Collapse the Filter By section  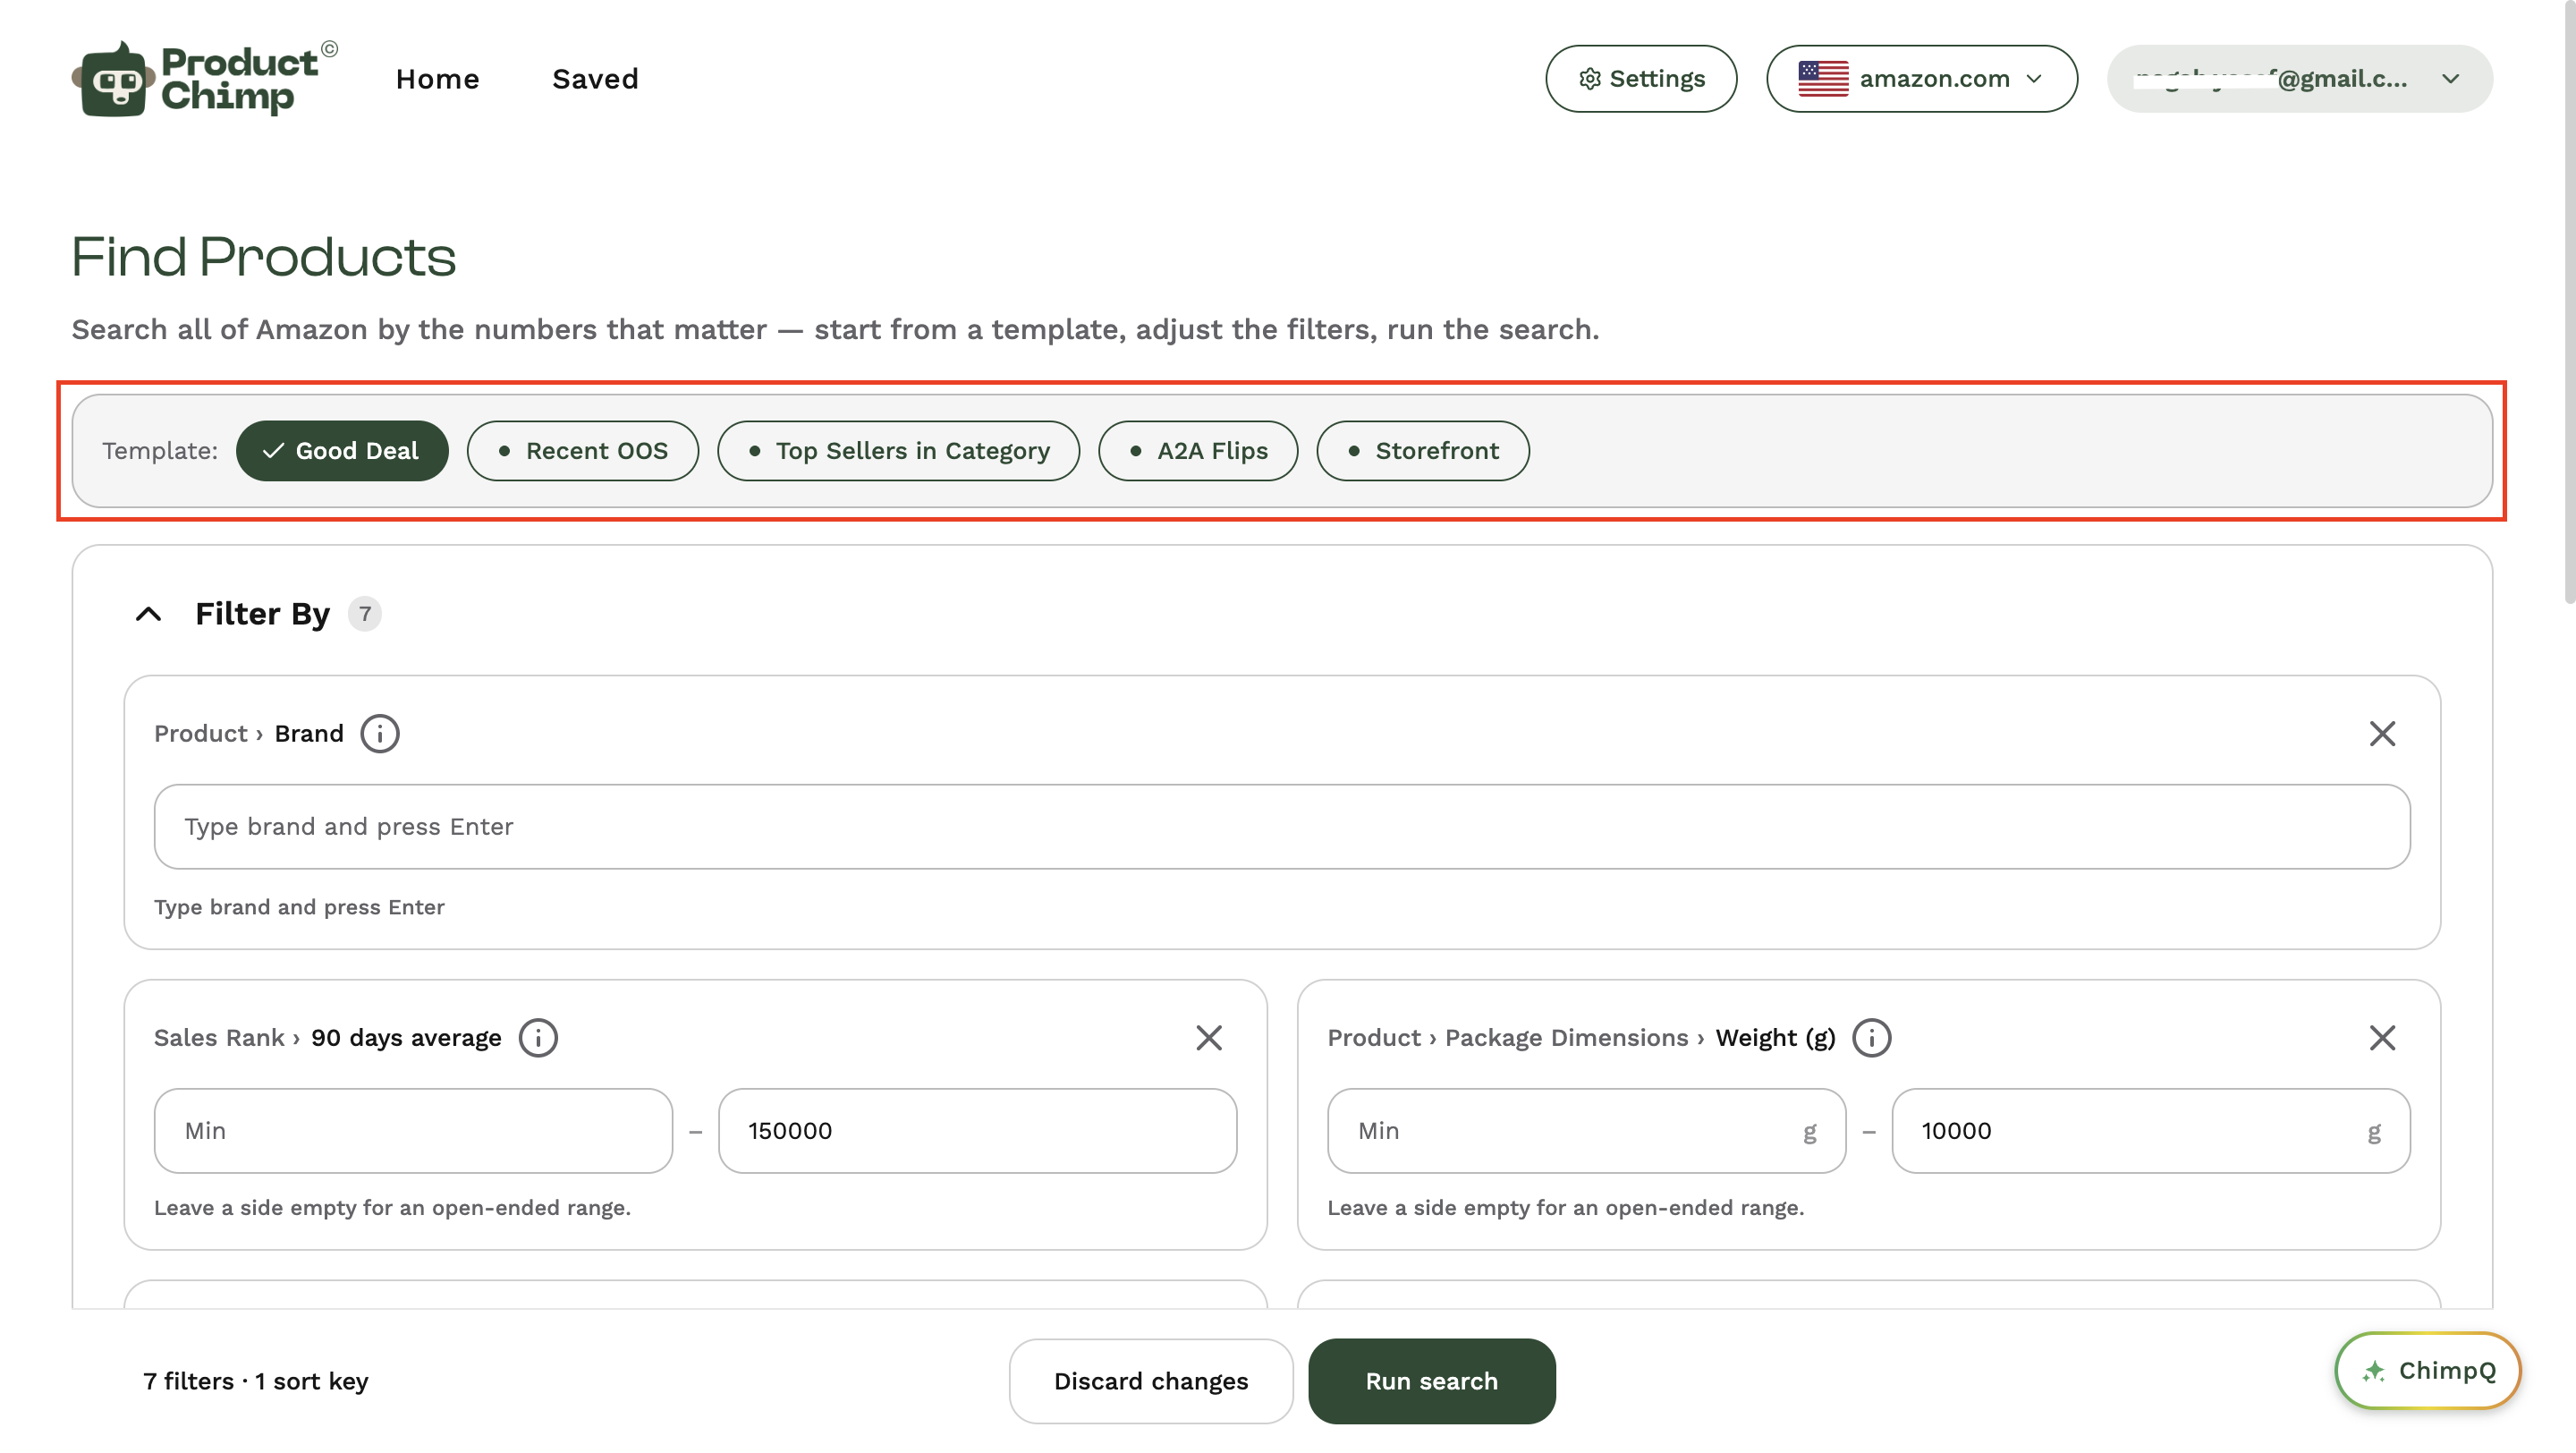coord(148,614)
